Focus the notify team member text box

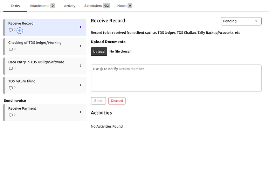176,78
